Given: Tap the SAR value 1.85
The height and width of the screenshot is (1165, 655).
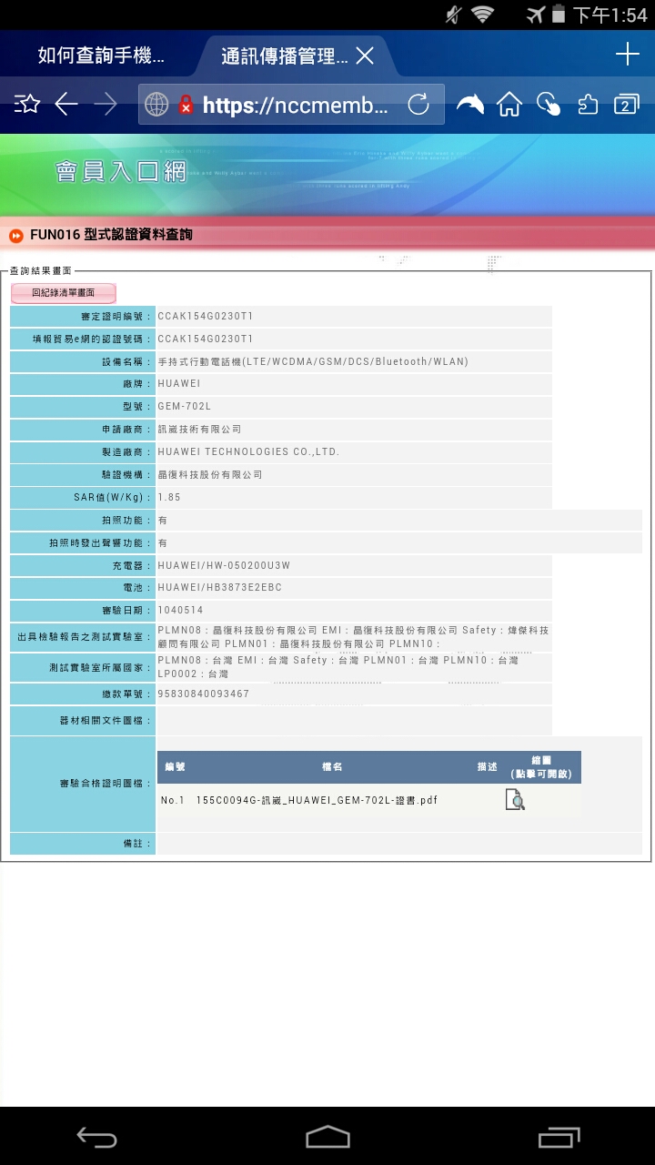Looking at the screenshot, I should coord(169,497).
